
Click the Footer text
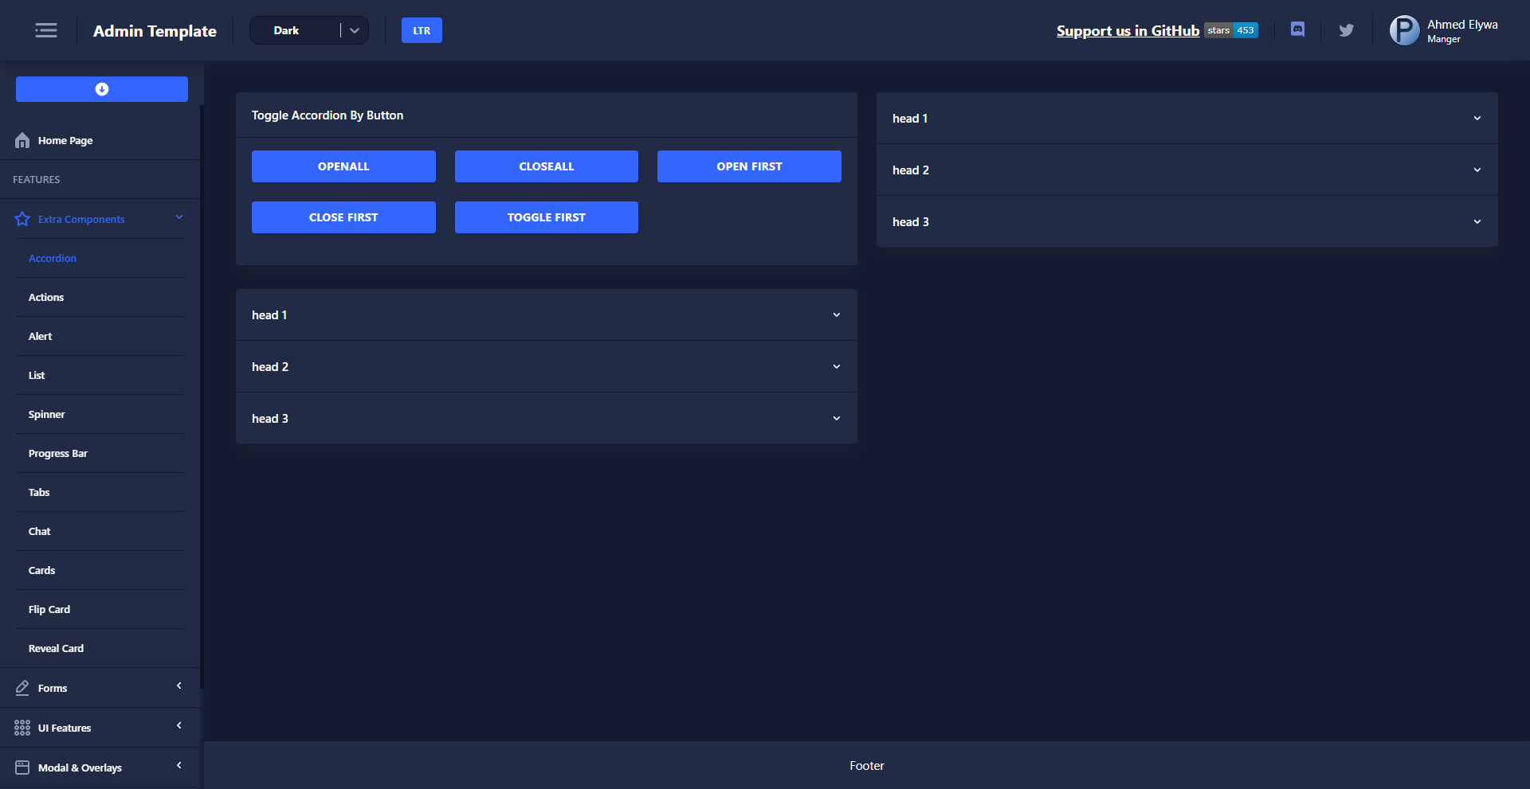(867, 765)
